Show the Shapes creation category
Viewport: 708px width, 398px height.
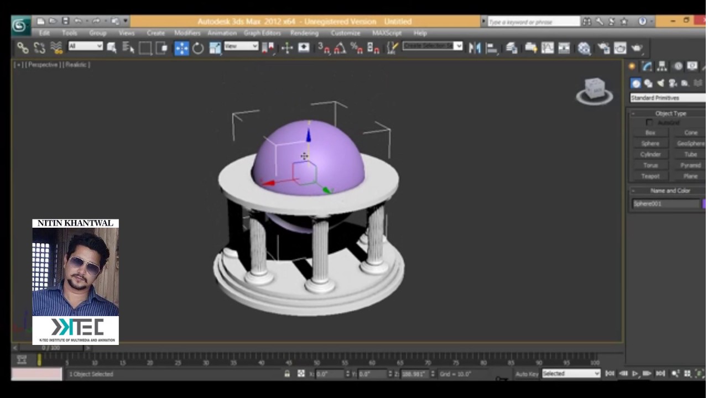pos(648,83)
